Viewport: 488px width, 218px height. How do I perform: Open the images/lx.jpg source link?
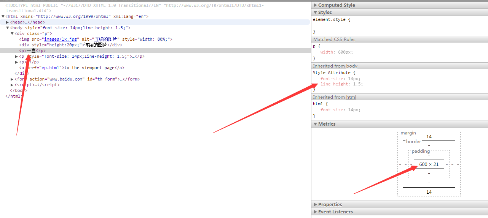click(61, 39)
